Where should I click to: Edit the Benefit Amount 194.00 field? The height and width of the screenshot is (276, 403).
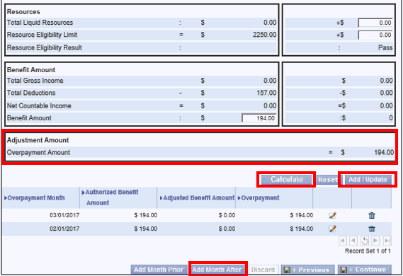click(x=259, y=118)
